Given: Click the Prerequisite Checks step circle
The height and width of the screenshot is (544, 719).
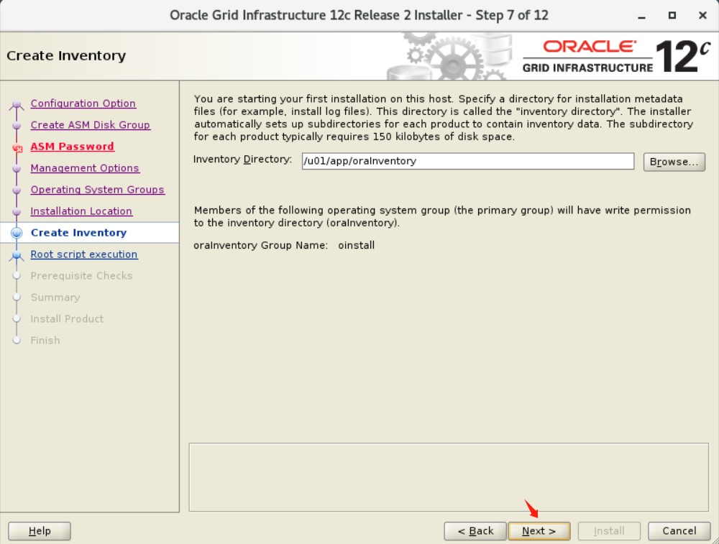Looking at the screenshot, I should tap(18, 276).
